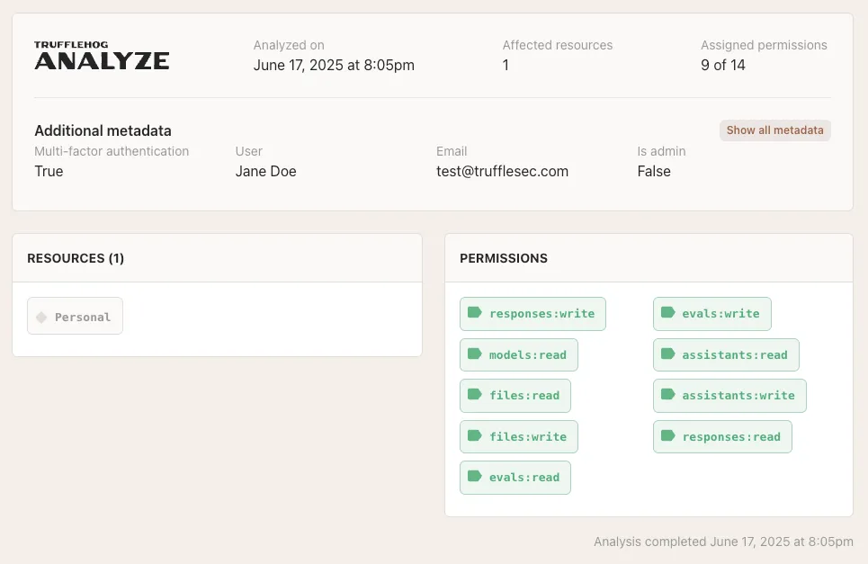Click the Affected resources count 1

pos(506,66)
